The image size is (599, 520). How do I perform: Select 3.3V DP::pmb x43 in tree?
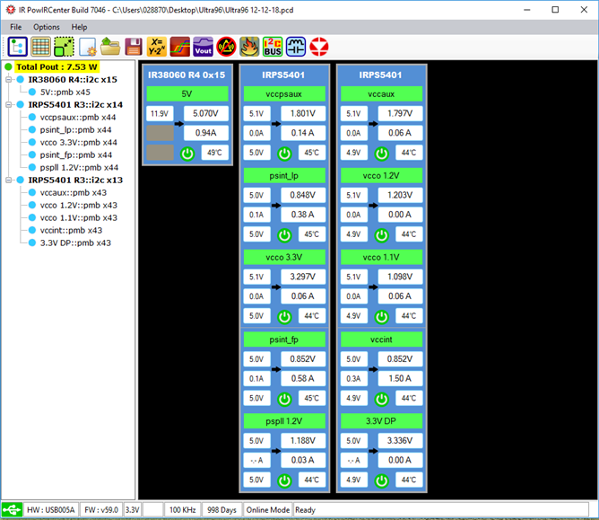click(75, 242)
